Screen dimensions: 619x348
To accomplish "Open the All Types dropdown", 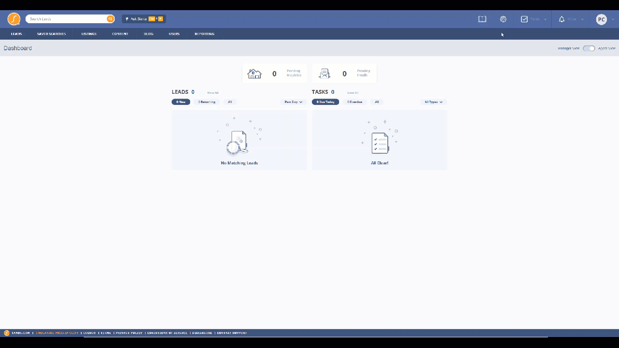I will click(x=433, y=102).
